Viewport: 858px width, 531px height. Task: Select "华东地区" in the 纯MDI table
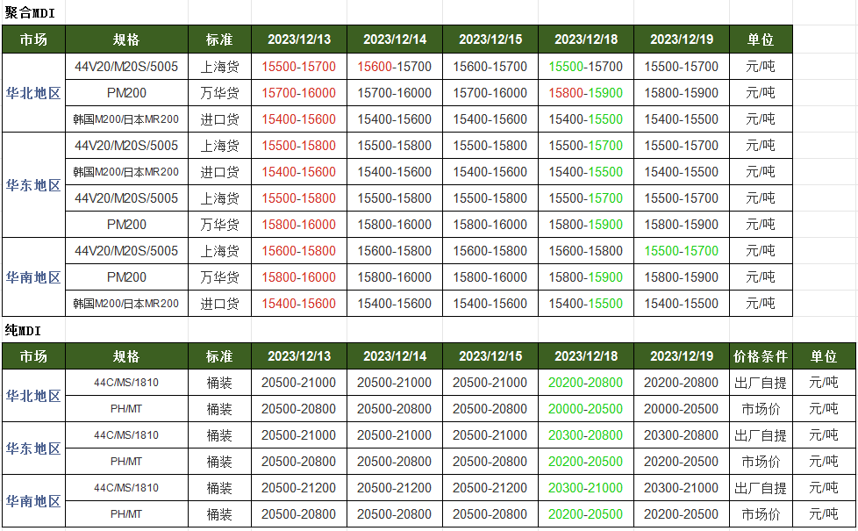coord(33,448)
